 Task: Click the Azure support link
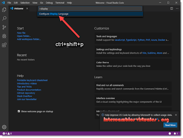pyautogui.click(x=154, y=40)
